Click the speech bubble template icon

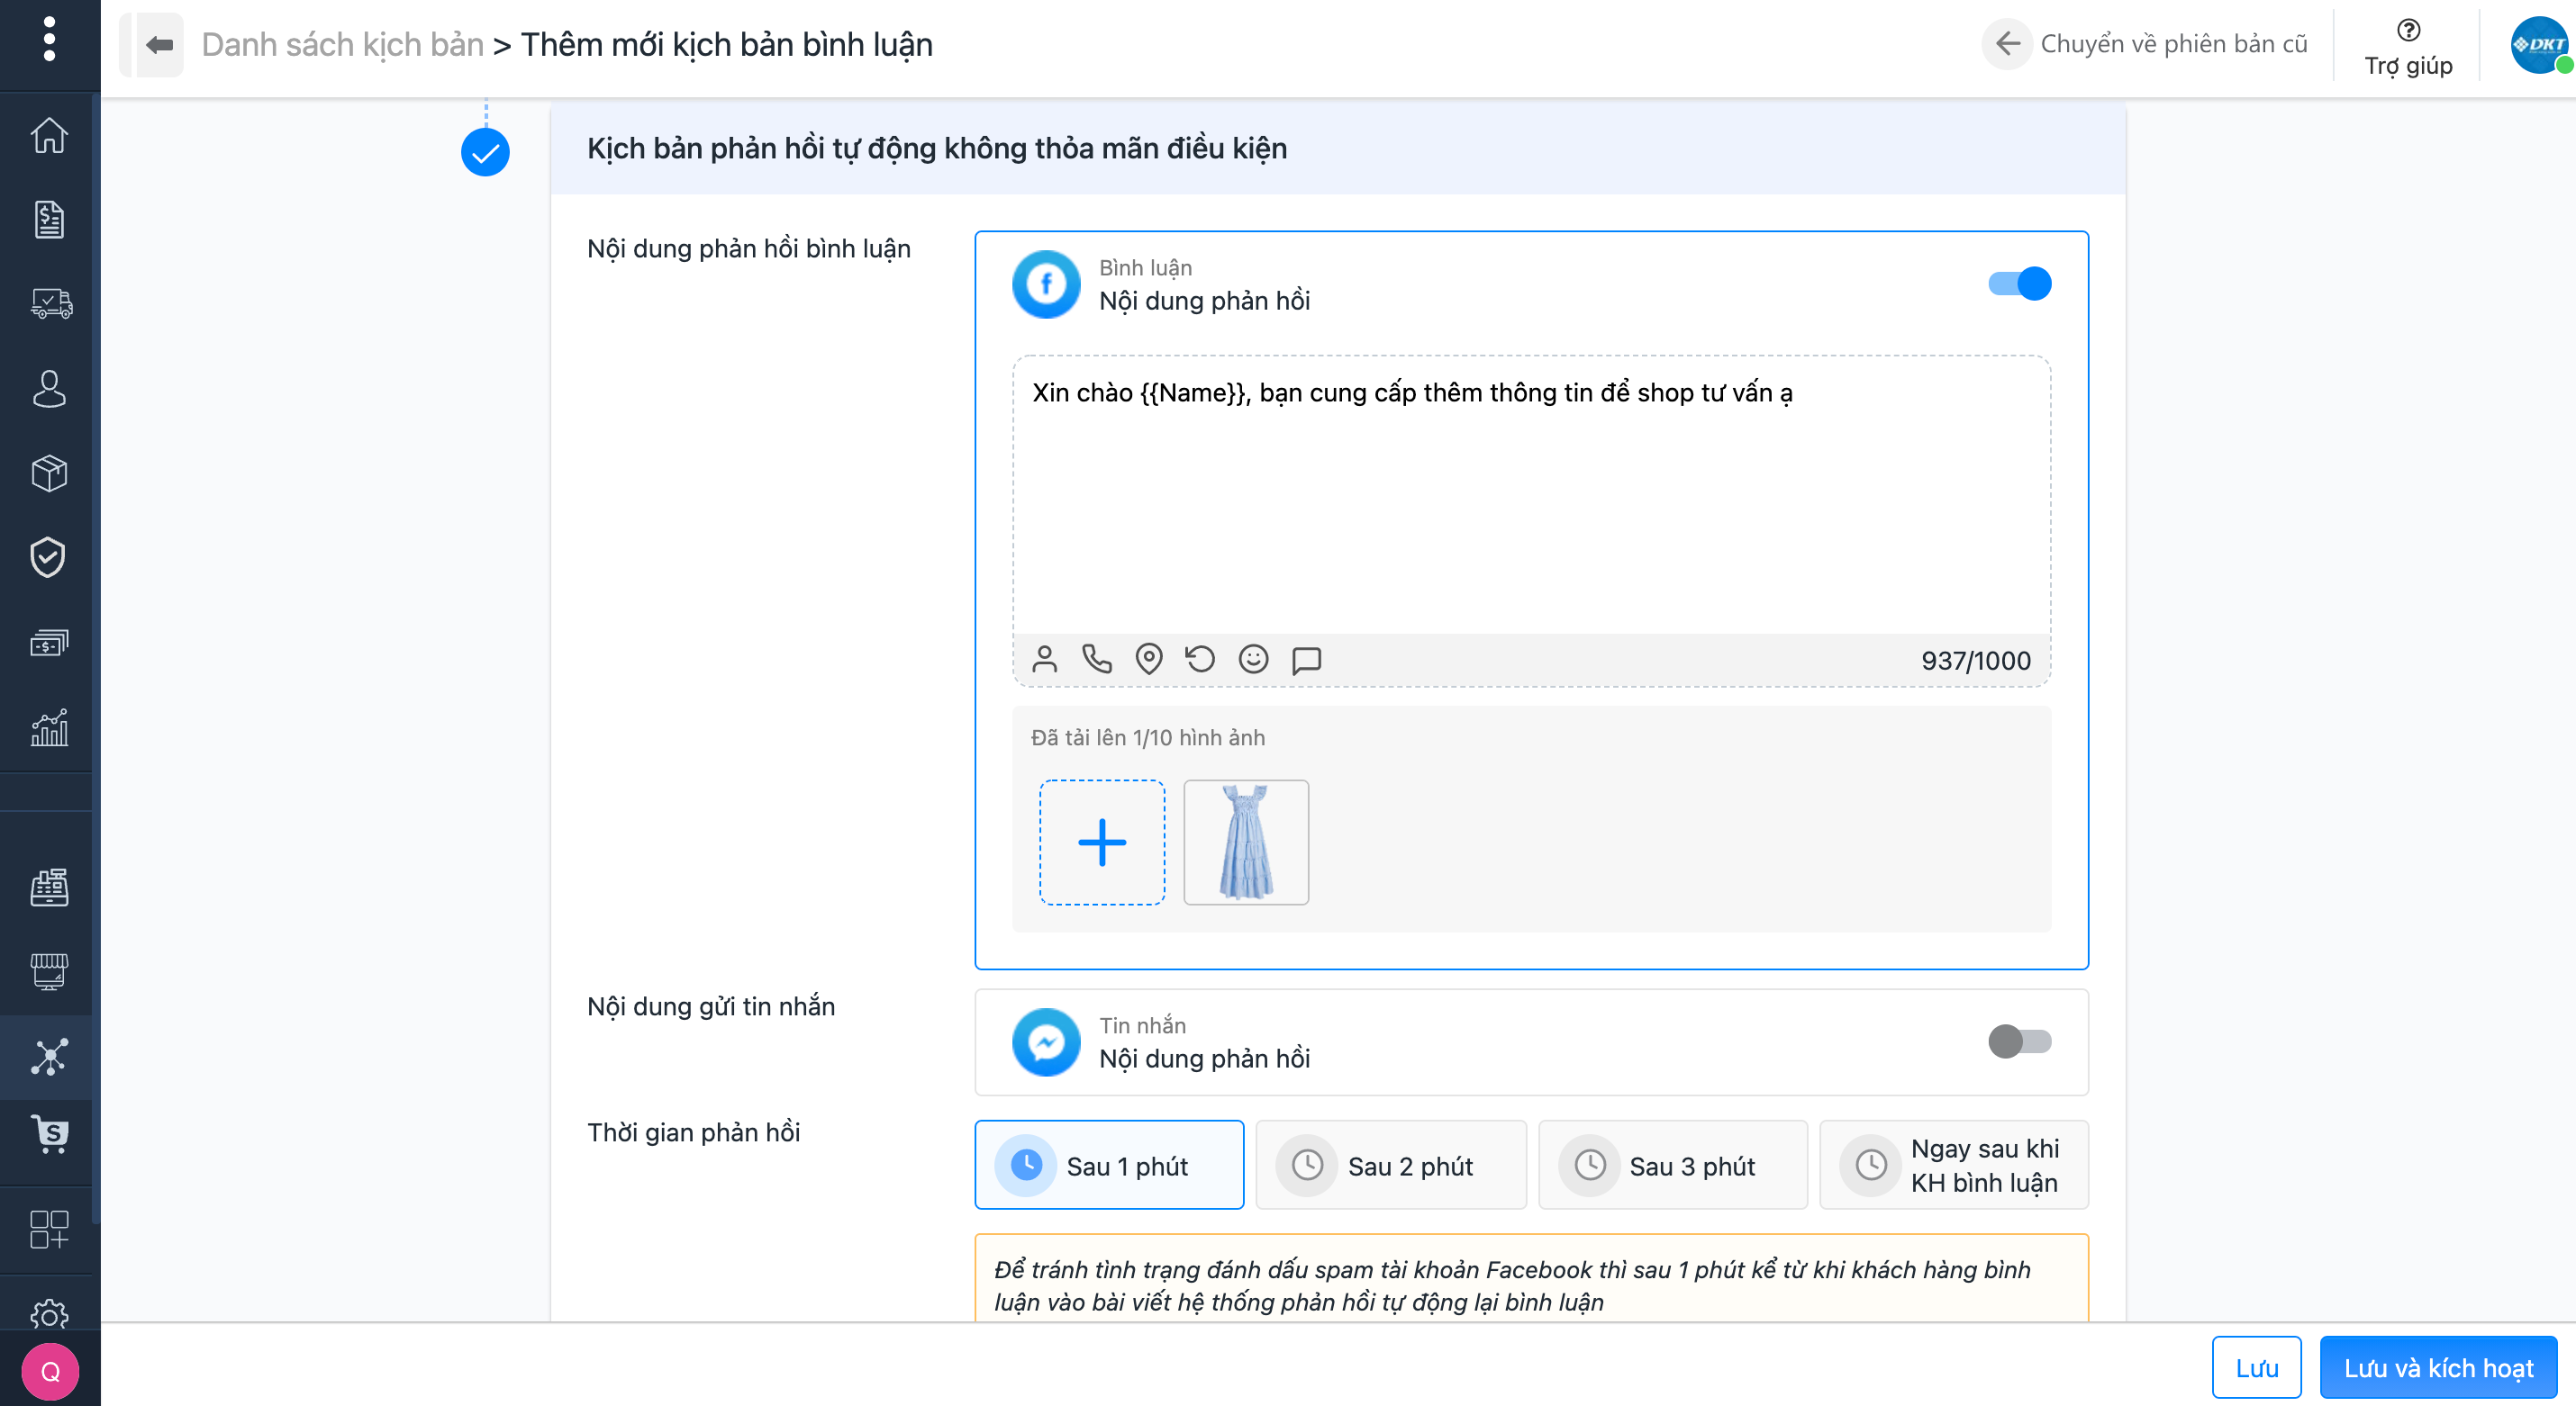(x=1306, y=660)
